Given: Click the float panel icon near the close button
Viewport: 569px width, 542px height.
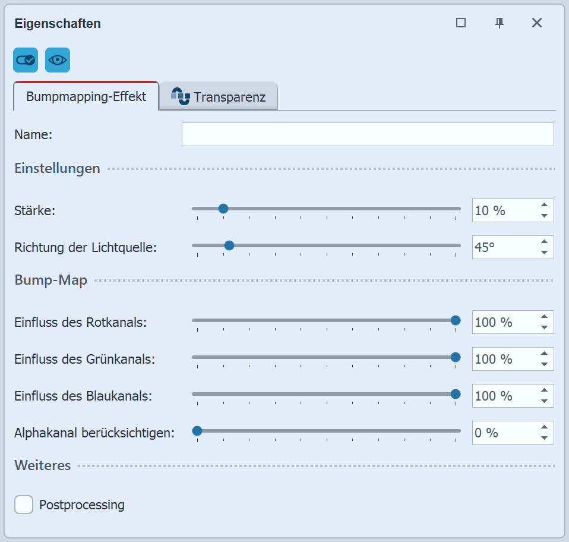Looking at the screenshot, I should [x=460, y=23].
